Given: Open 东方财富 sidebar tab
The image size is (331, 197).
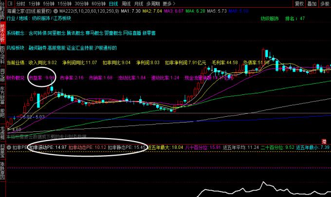Looking at the screenshot, I should [2, 95].
